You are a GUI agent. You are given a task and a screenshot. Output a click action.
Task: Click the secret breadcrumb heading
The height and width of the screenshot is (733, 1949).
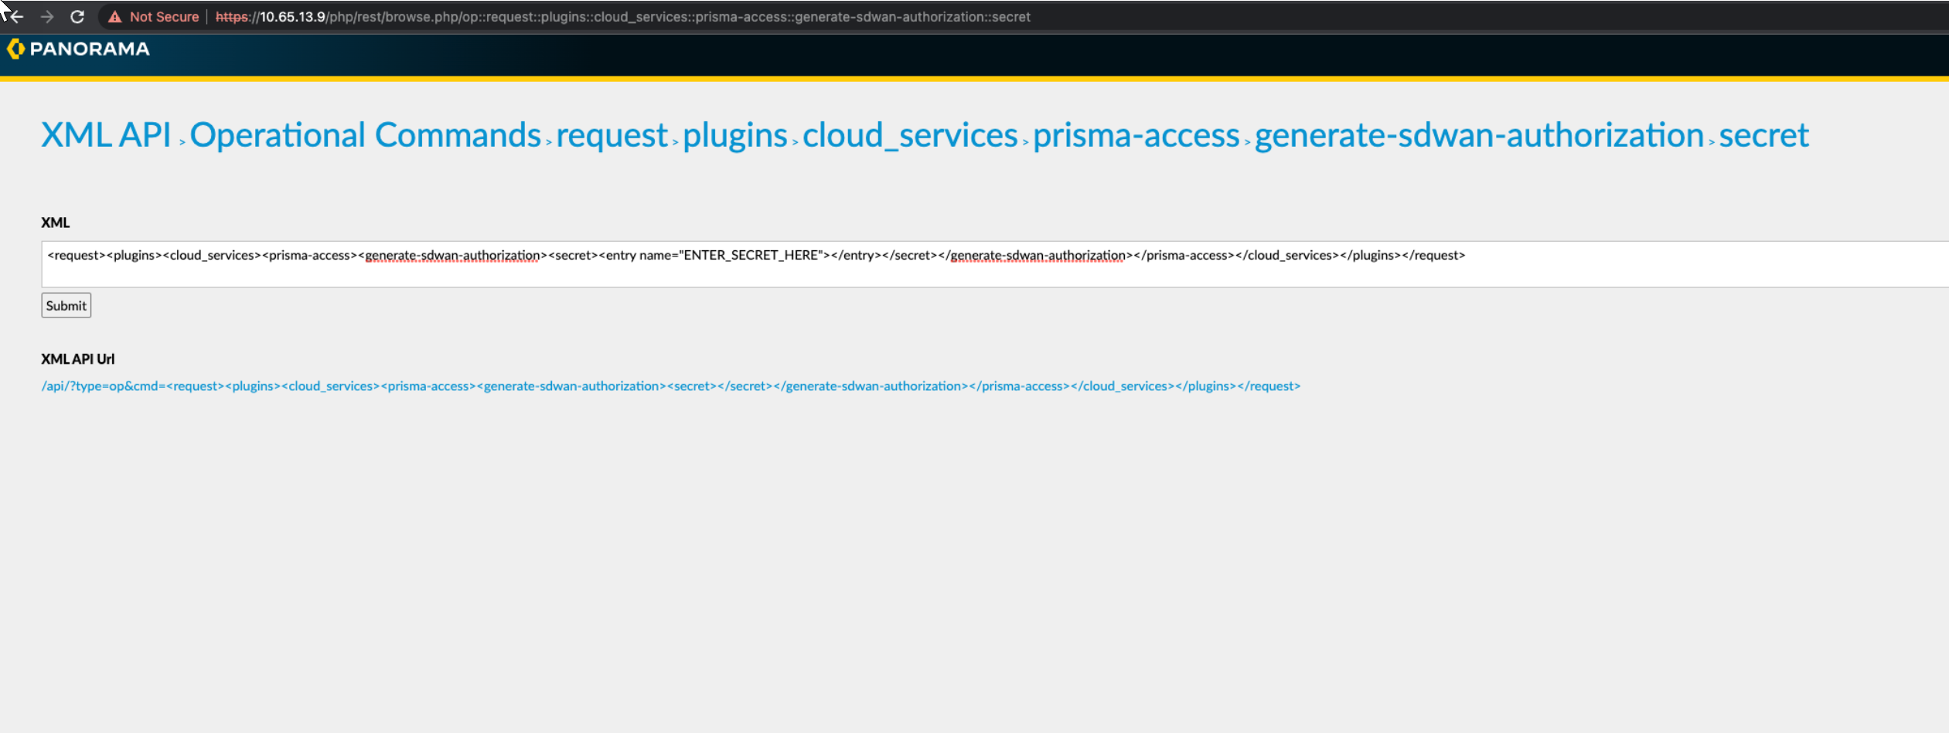(x=1763, y=135)
